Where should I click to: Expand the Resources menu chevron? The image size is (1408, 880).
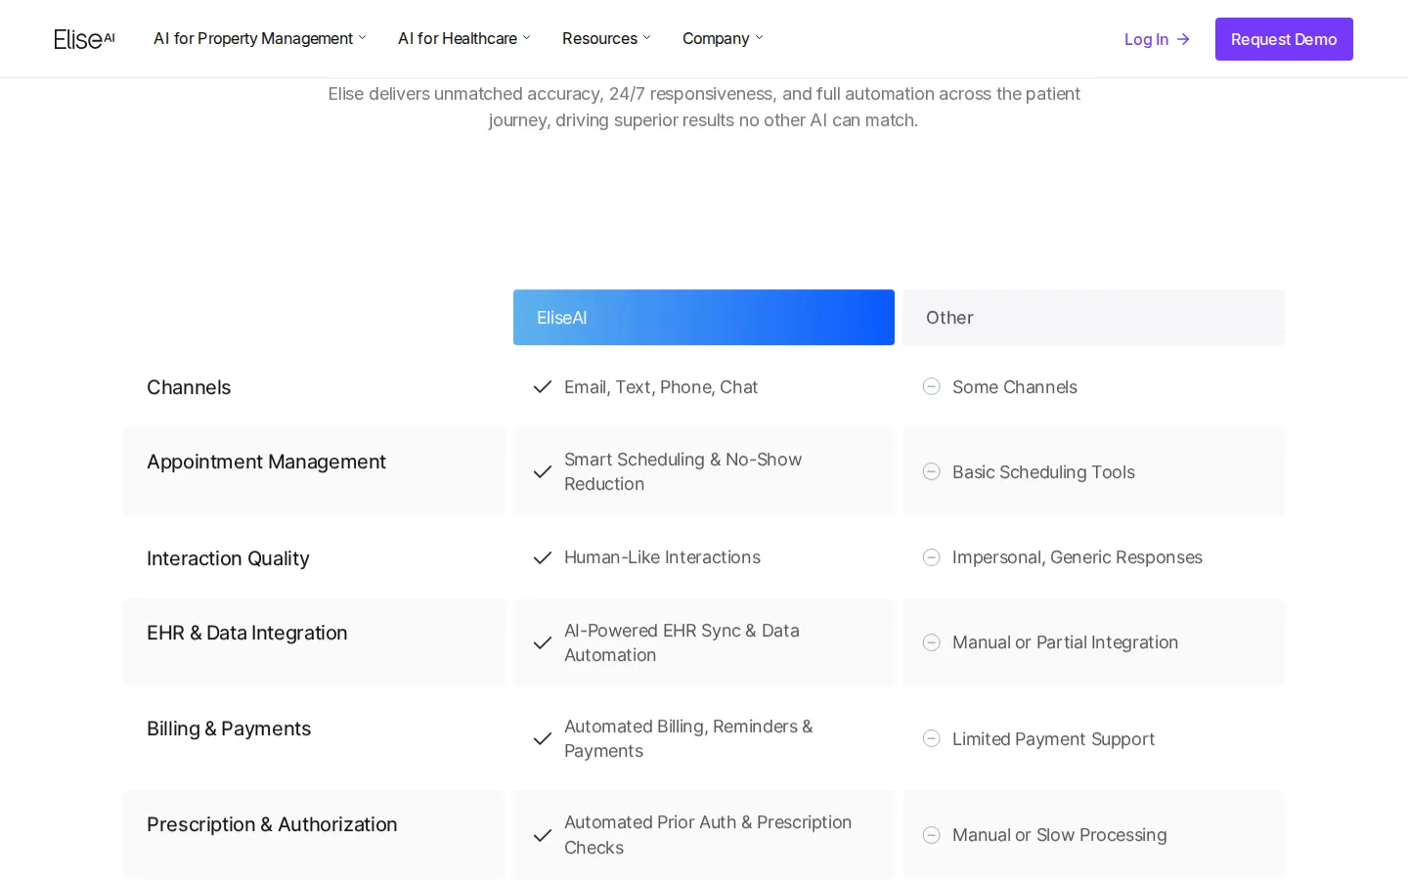point(647,38)
